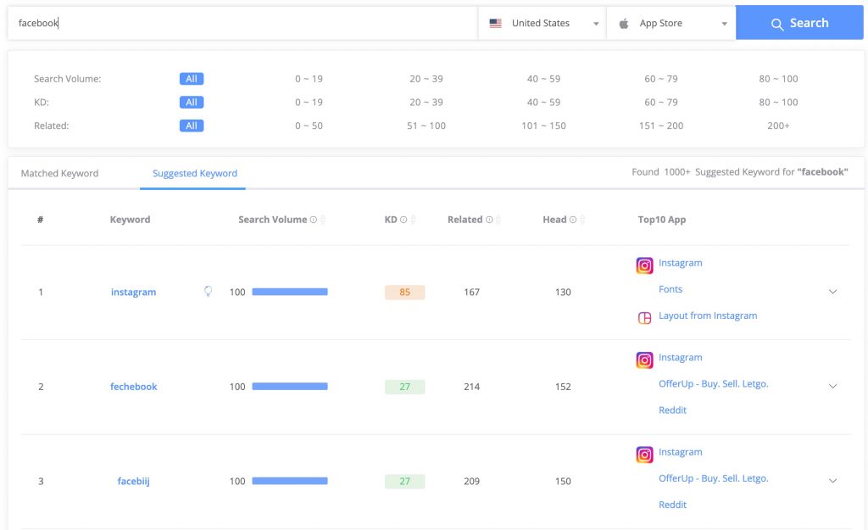Expand top apps for instagram row
868x530 pixels.
click(x=832, y=292)
